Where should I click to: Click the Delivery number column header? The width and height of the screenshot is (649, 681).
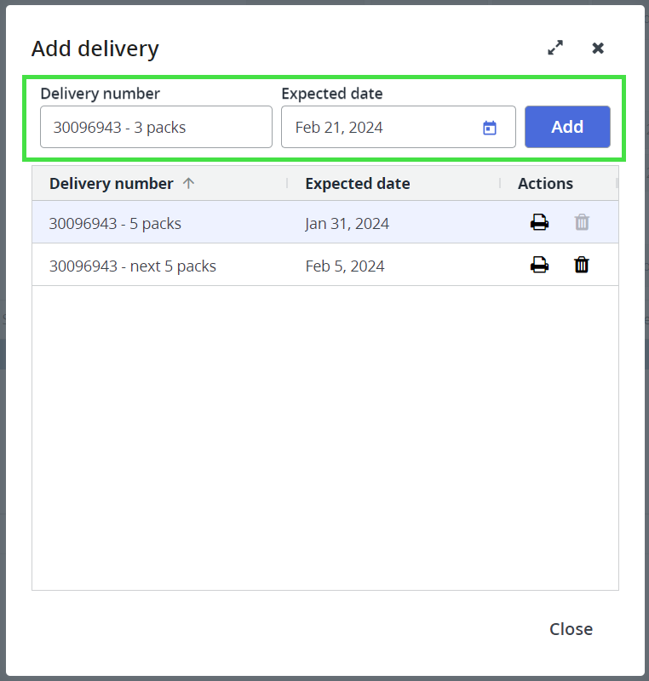point(111,183)
